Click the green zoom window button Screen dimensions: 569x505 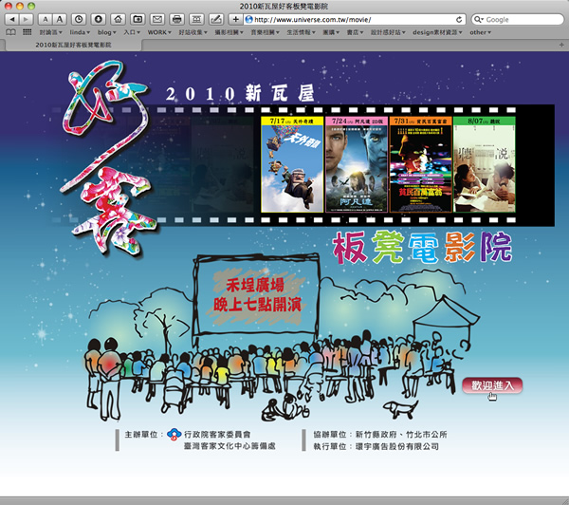tap(31, 6)
